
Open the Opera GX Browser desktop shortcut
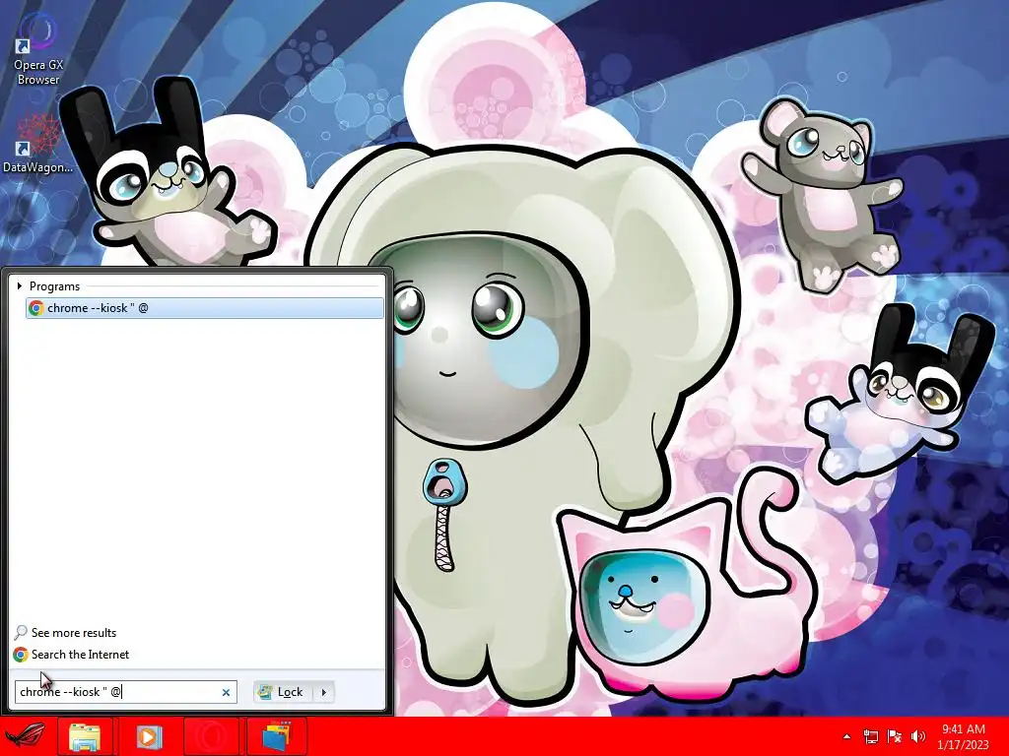(38, 50)
